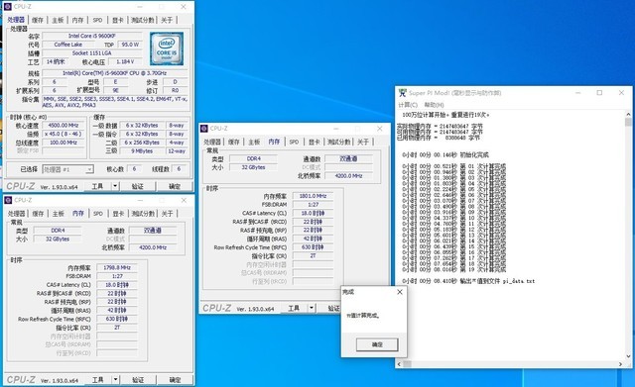Image resolution: width=635 pixels, height=387 pixels.
Task: Click 确定 button in bottom-left CPU-Z window
Action: [175, 379]
